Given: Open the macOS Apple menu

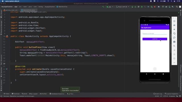Looking at the screenshot, I should coord(3,1).
